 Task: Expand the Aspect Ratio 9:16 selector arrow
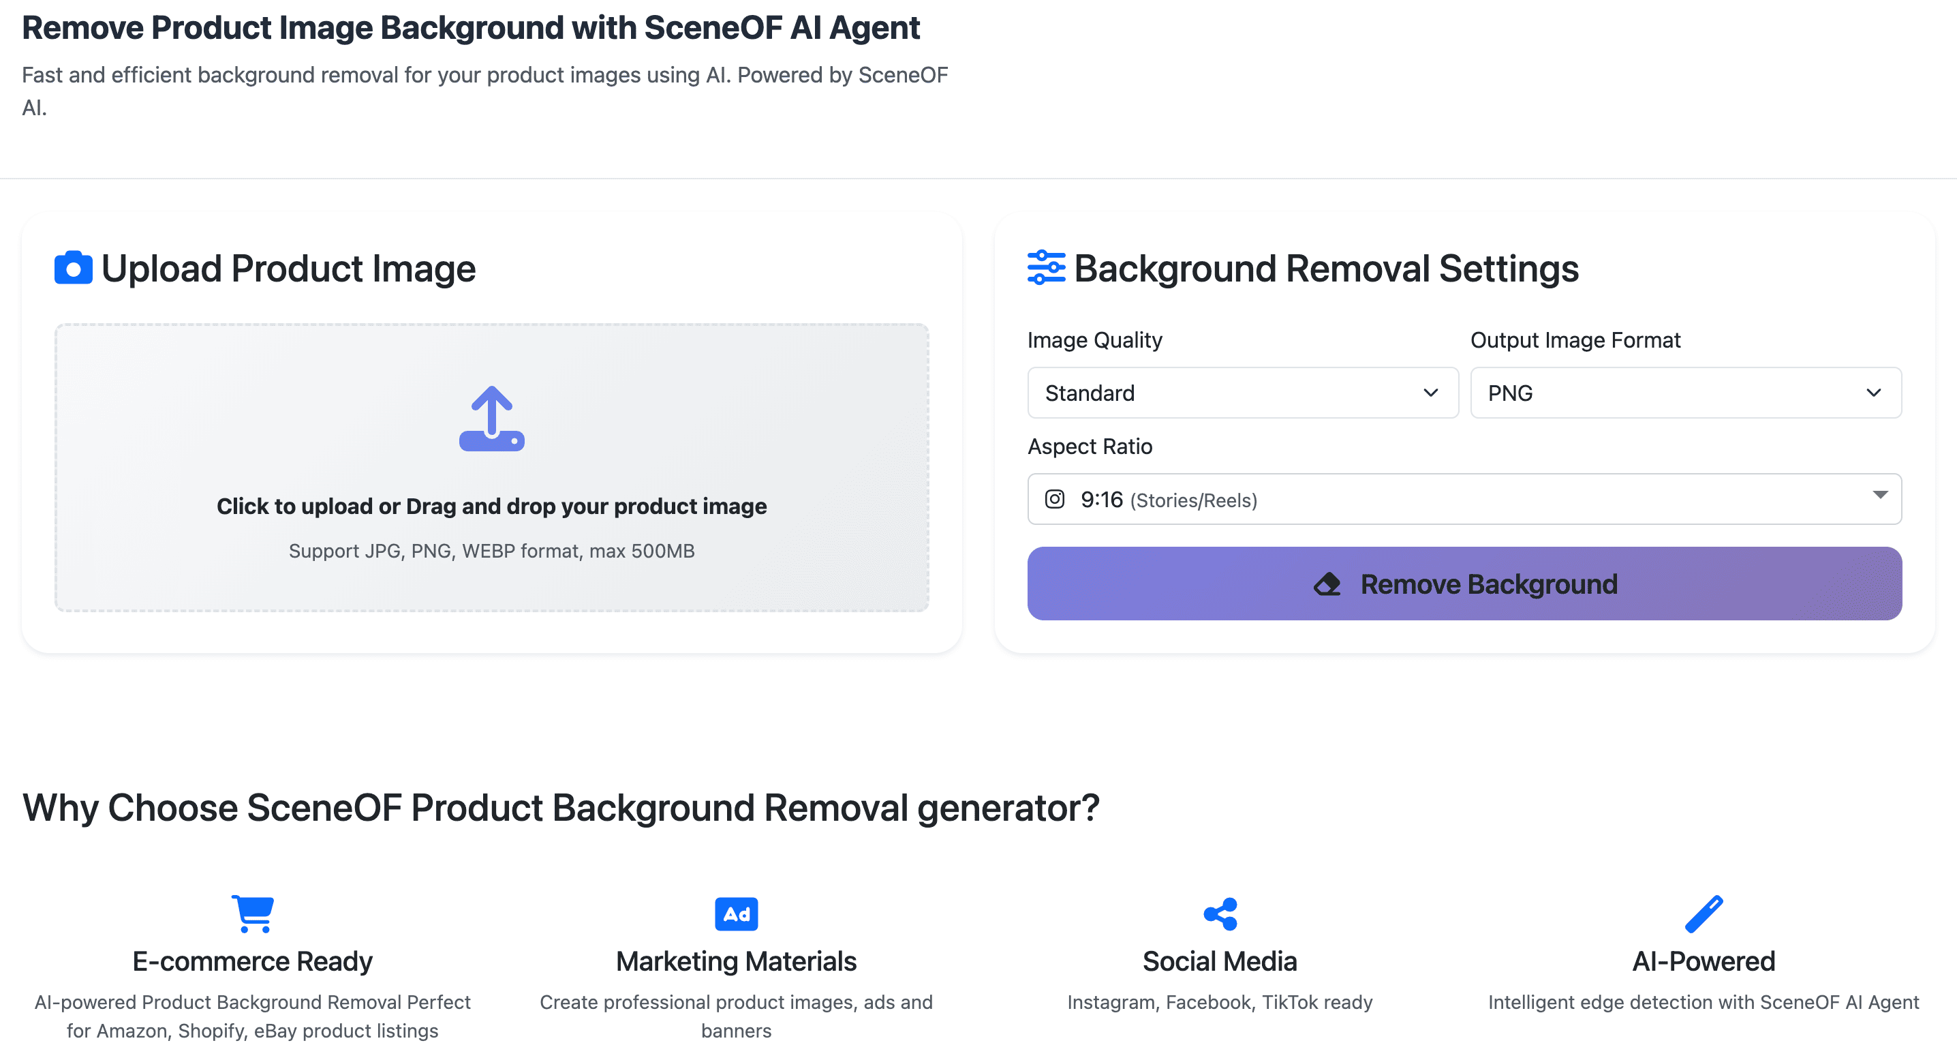coord(1879,496)
